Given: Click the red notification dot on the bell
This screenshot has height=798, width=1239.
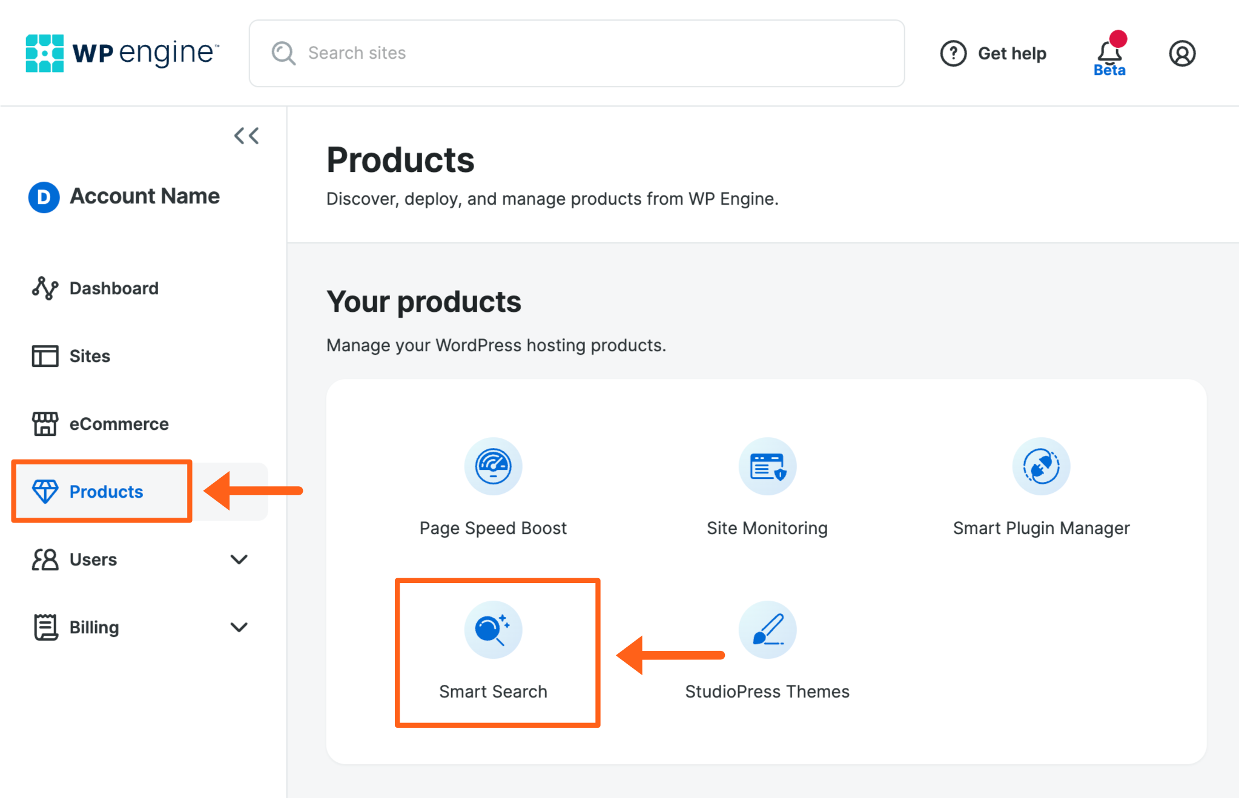Looking at the screenshot, I should click(1118, 39).
